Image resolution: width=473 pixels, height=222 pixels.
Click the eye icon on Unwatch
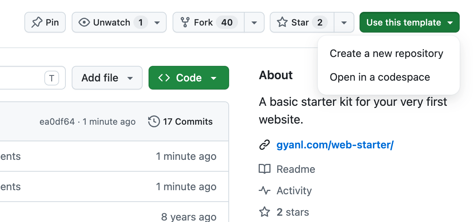(x=84, y=23)
